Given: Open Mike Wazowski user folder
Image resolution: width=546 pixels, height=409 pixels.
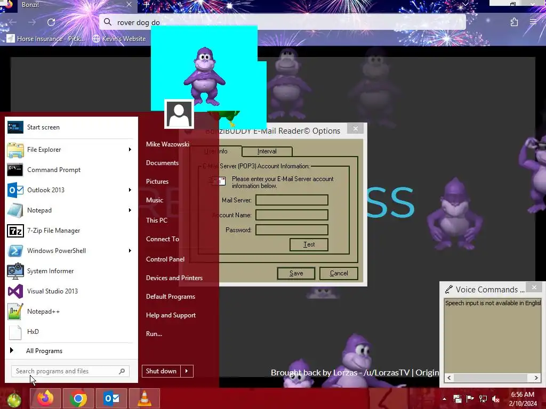Looking at the screenshot, I should [x=168, y=144].
